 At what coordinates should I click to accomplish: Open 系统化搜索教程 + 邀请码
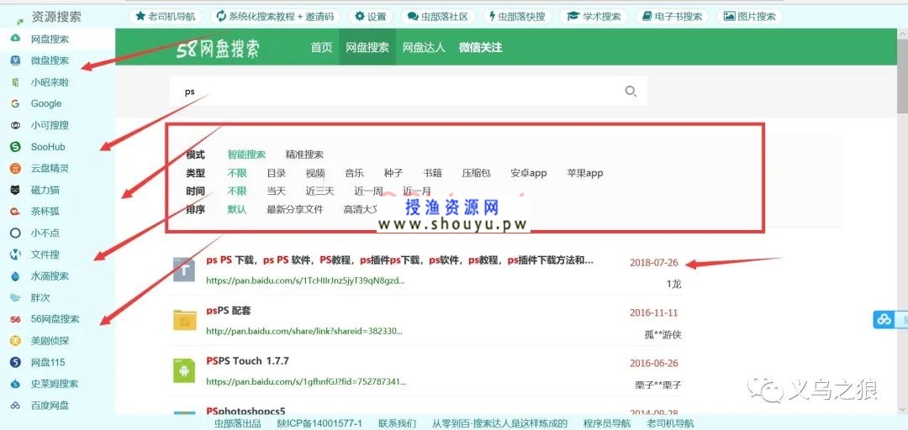276,16
